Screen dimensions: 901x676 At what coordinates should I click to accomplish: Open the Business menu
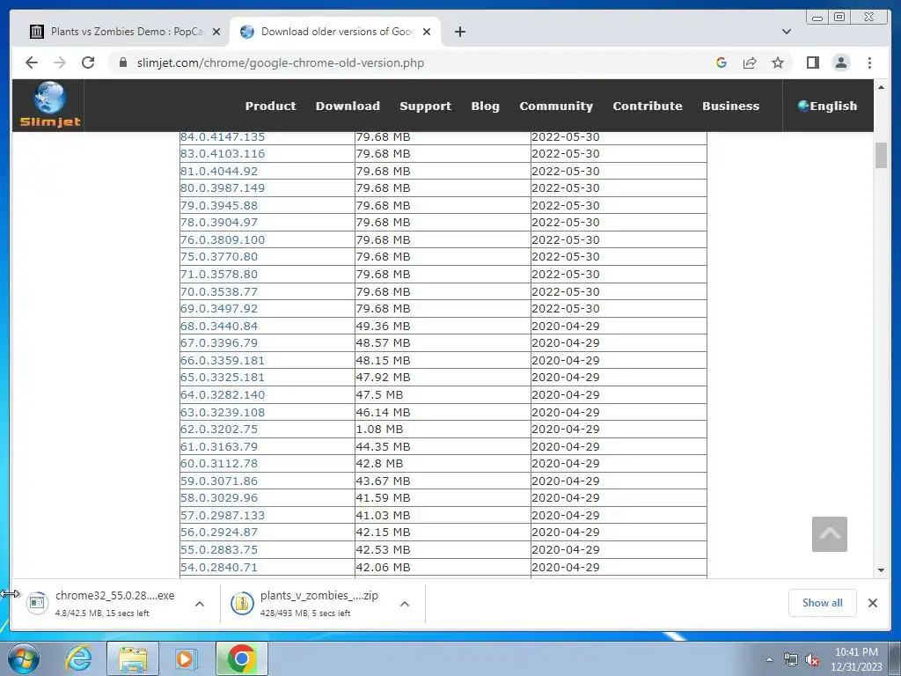click(730, 106)
